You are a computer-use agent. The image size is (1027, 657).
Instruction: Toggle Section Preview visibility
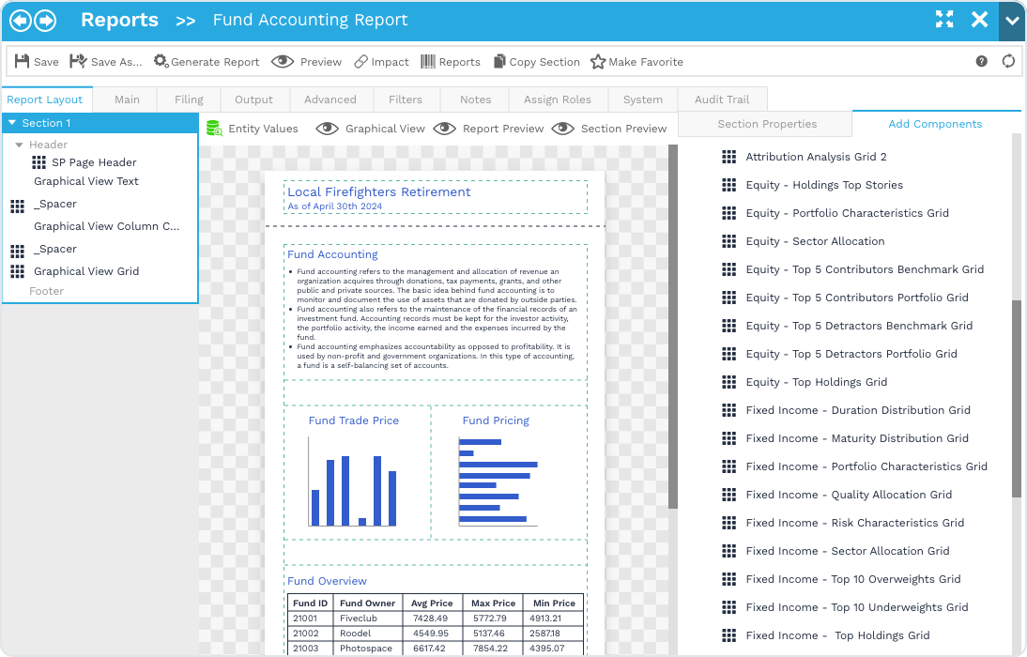[x=562, y=129]
